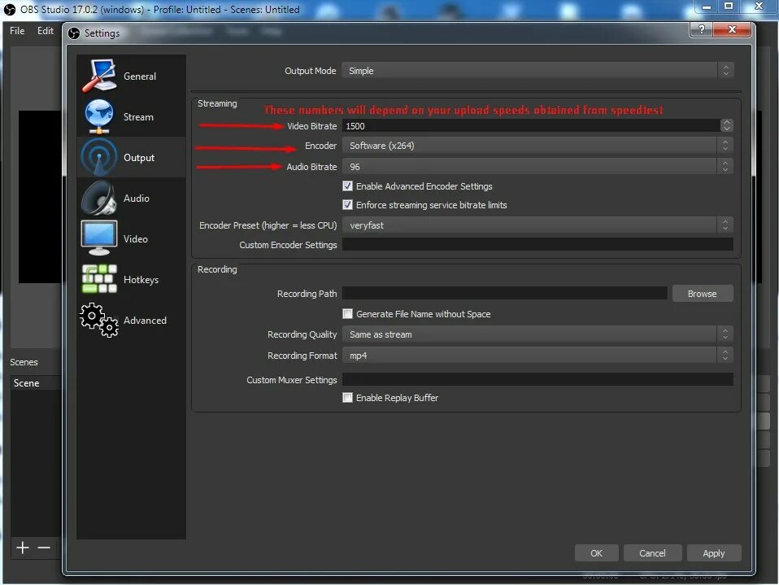779x585 pixels.
Task: Open the Edit menu in OBS
Action: [46, 31]
